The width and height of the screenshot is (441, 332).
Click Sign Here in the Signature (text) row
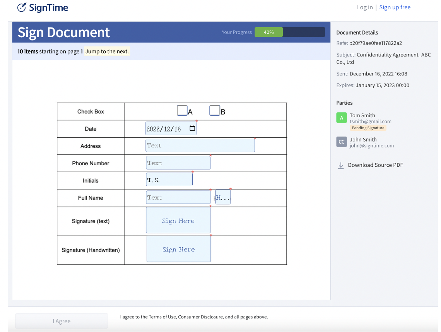tap(178, 221)
